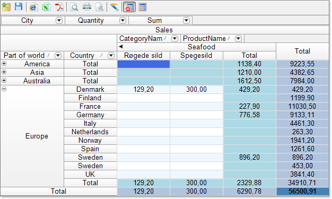Click Denmark Spegesild value 300,00
Image resolution: width=332 pixels, height=199 pixels.
(x=196, y=90)
